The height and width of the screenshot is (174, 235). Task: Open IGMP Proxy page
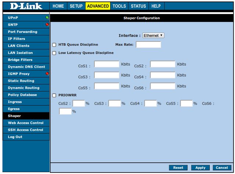point(26,74)
